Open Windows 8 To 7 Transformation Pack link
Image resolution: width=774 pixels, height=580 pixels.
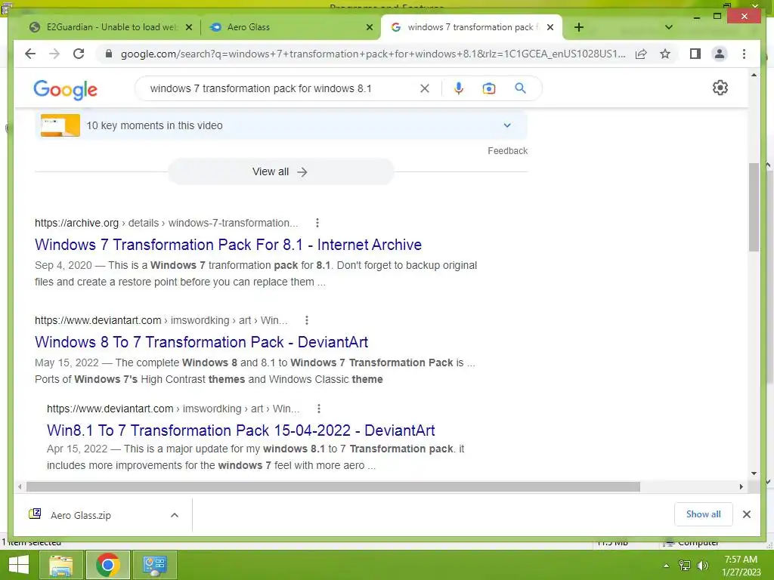[201, 342]
